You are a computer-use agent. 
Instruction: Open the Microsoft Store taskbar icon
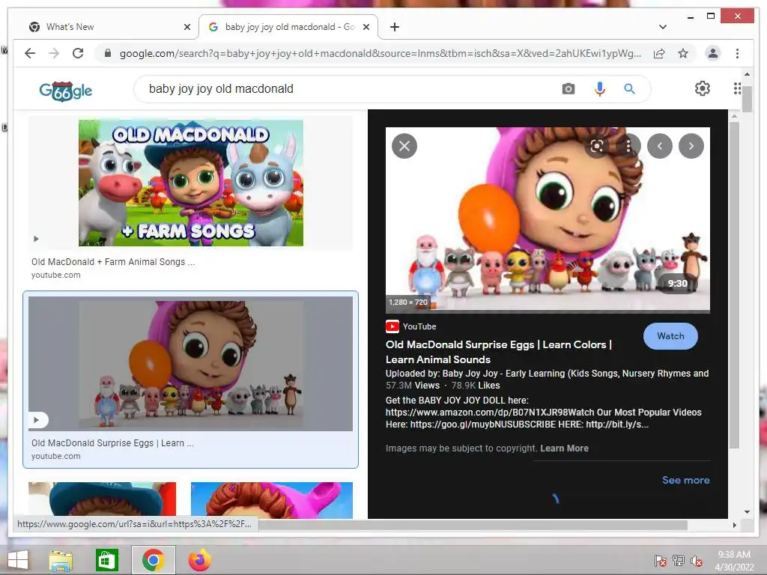point(106,560)
